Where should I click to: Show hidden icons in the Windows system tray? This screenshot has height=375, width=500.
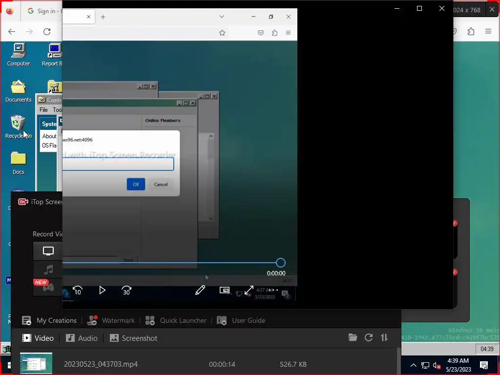coord(413,365)
